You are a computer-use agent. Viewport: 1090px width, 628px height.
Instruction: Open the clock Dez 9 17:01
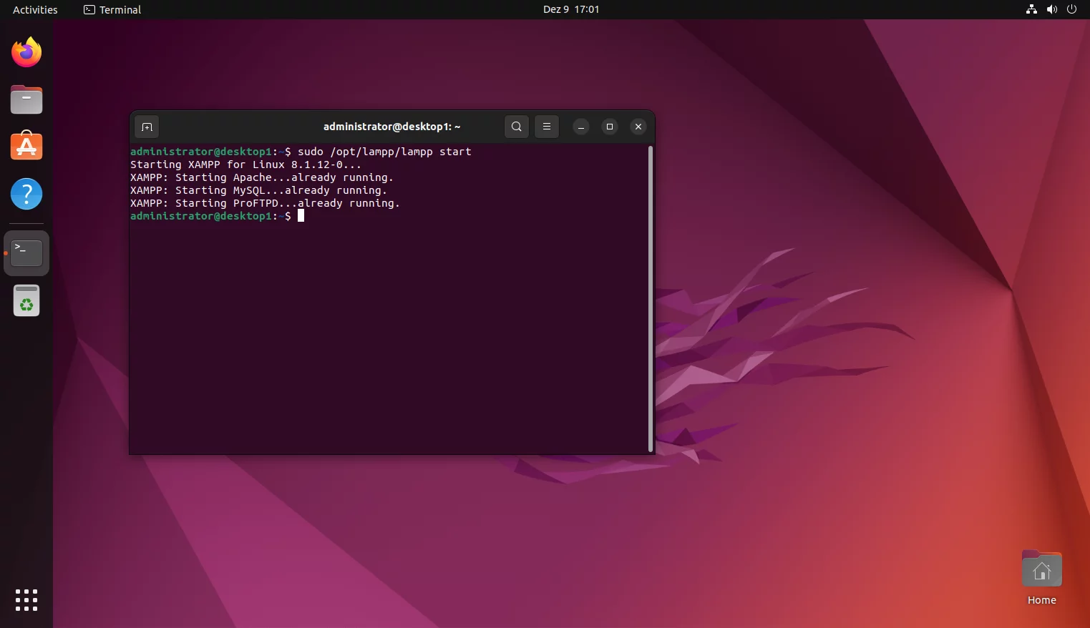pos(571,9)
